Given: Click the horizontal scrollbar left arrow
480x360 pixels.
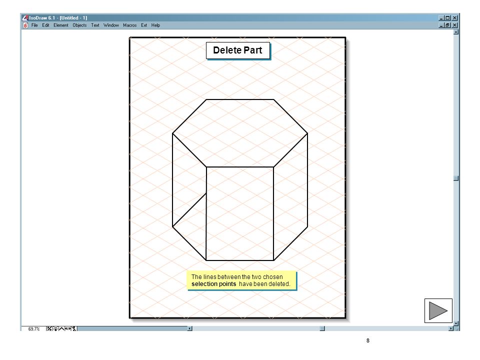Looking at the screenshot, I should (x=190, y=329).
